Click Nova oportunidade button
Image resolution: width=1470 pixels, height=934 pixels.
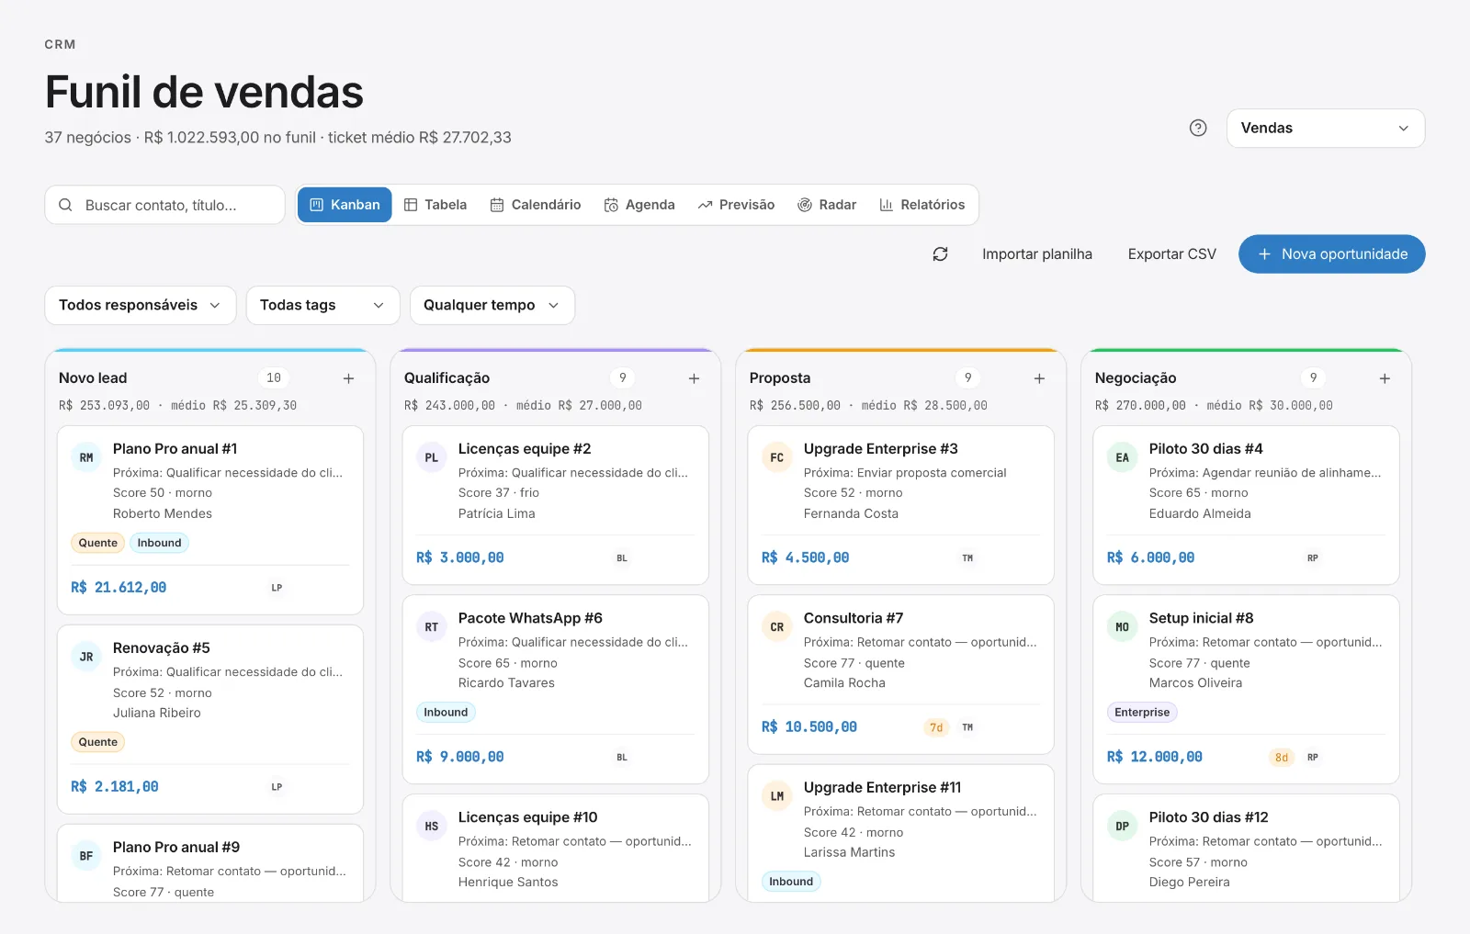click(1332, 254)
